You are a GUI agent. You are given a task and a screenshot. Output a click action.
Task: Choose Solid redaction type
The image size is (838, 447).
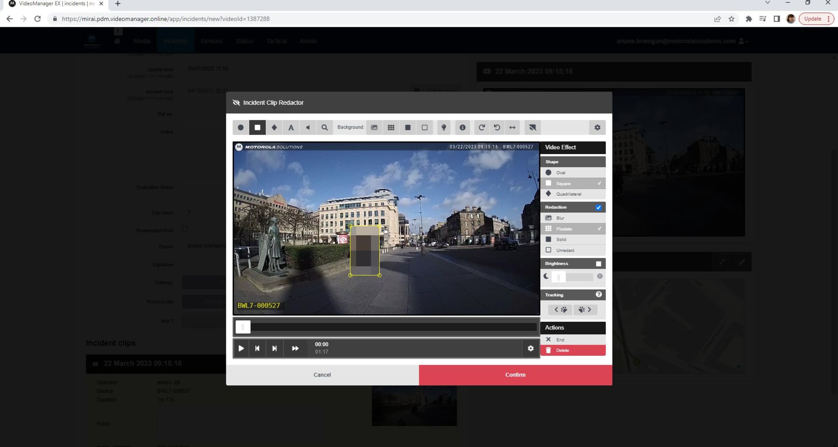(x=573, y=239)
